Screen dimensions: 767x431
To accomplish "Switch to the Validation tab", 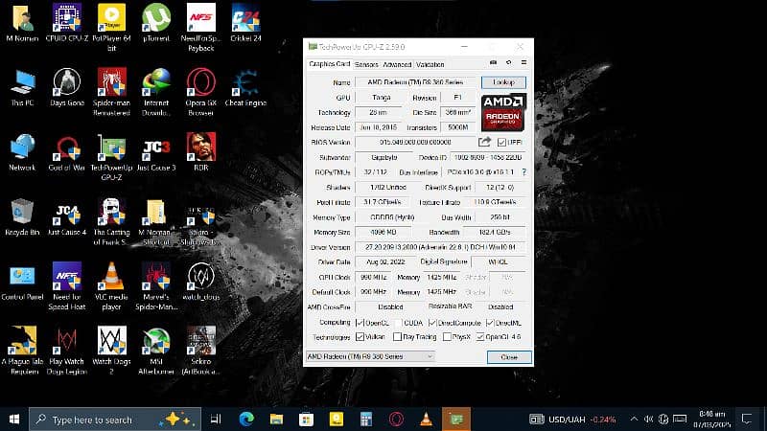I will pos(430,64).
